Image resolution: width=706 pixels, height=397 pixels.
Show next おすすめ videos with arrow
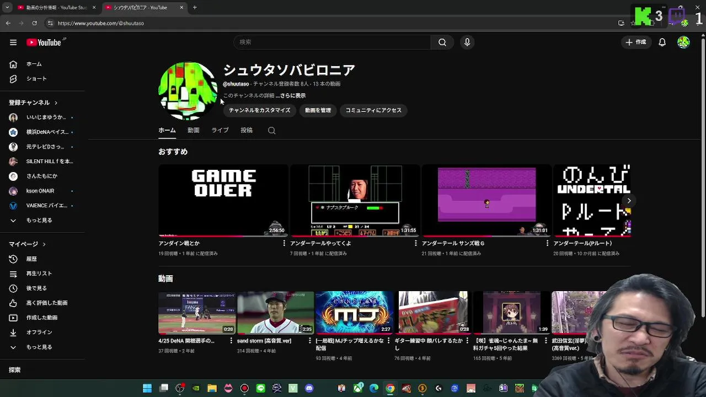(x=629, y=201)
